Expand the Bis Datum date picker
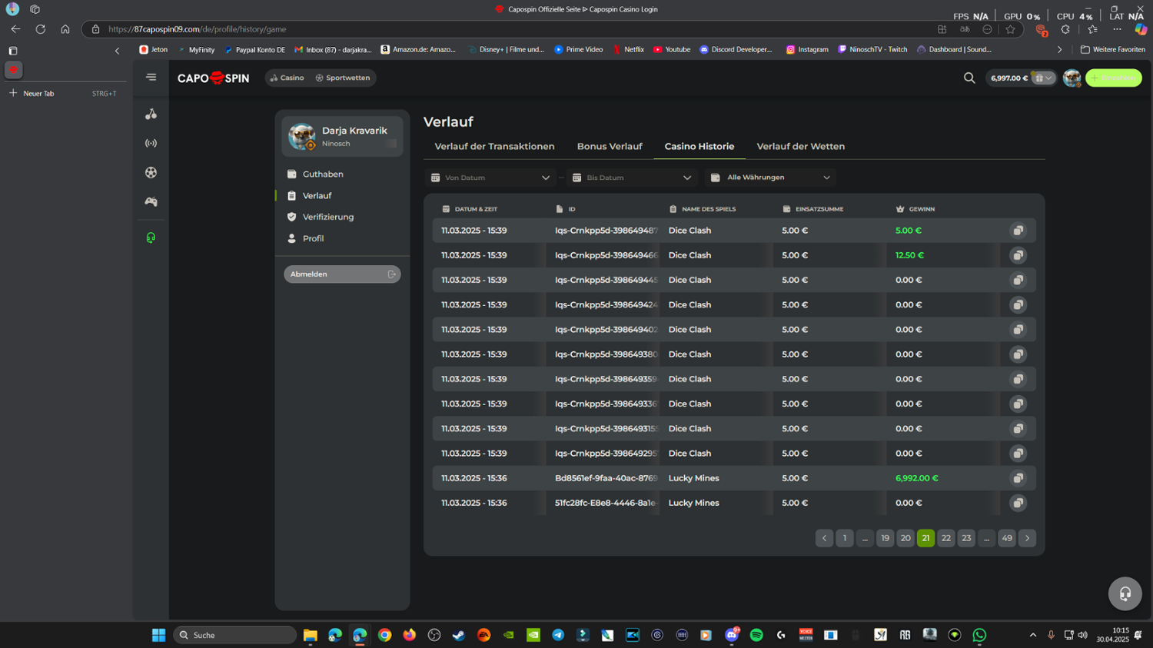Image resolution: width=1153 pixels, height=648 pixels. pyautogui.click(x=632, y=178)
